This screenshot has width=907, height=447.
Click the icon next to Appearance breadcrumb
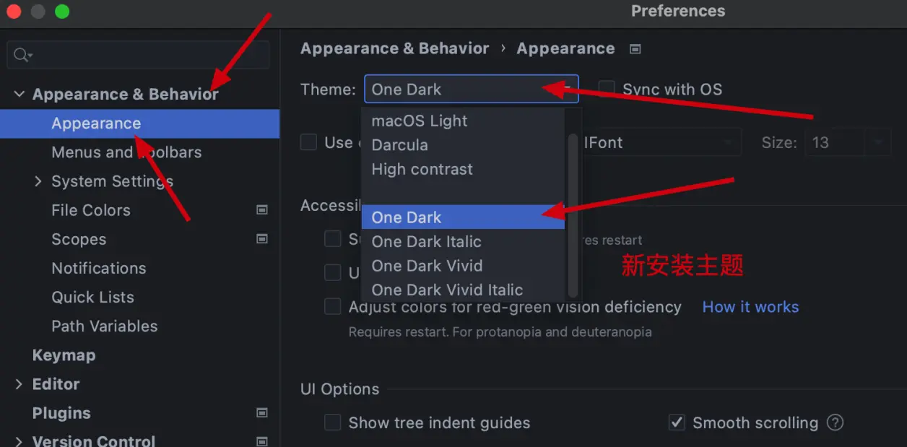click(x=635, y=49)
